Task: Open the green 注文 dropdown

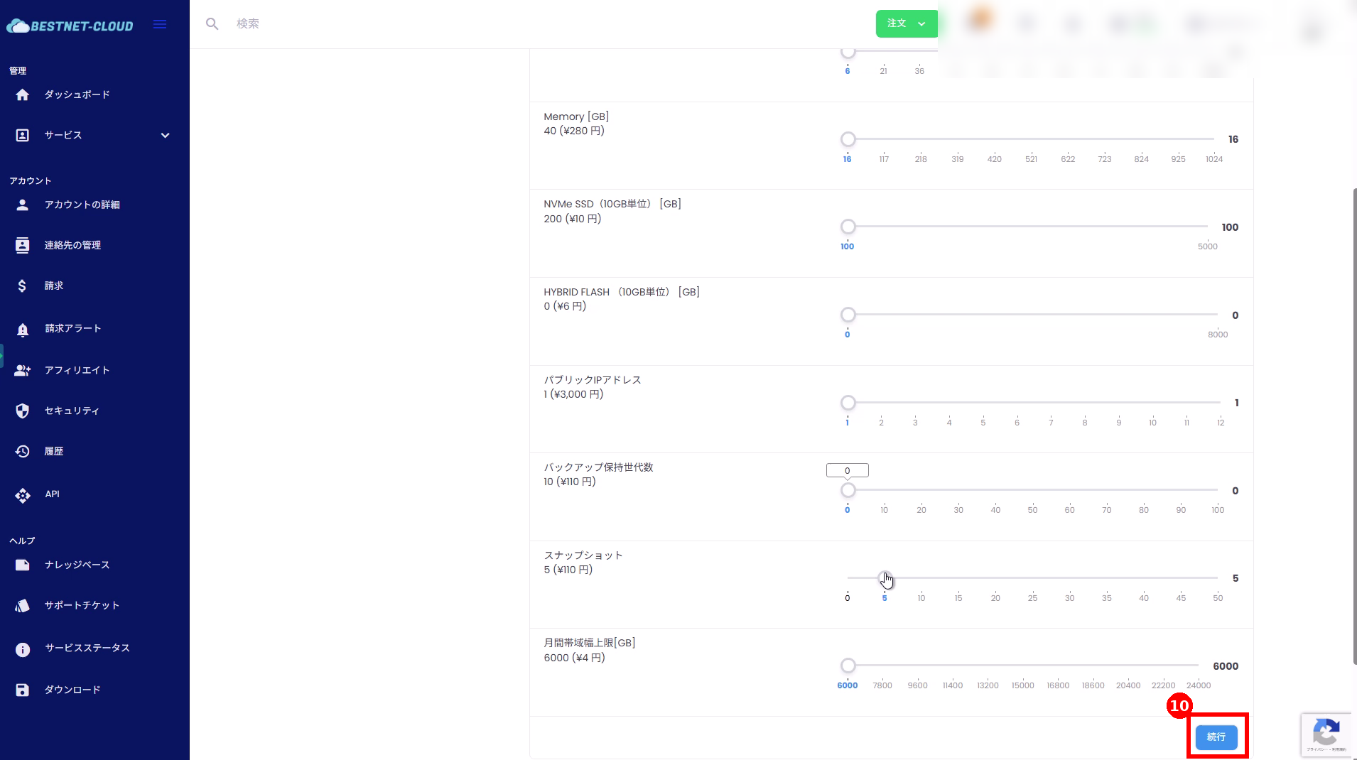Action: [x=906, y=23]
